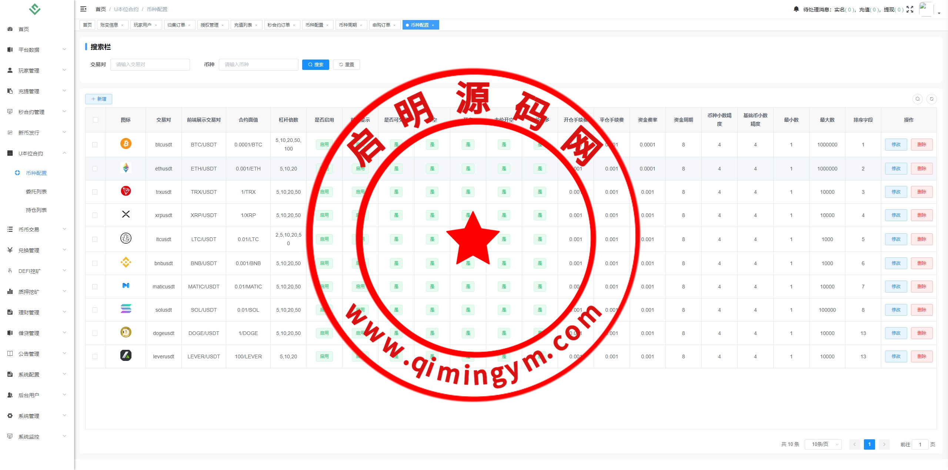The height and width of the screenshot is (470, 948).
Task: Click the search toggle circular icon above table
Action: [918, 99]
